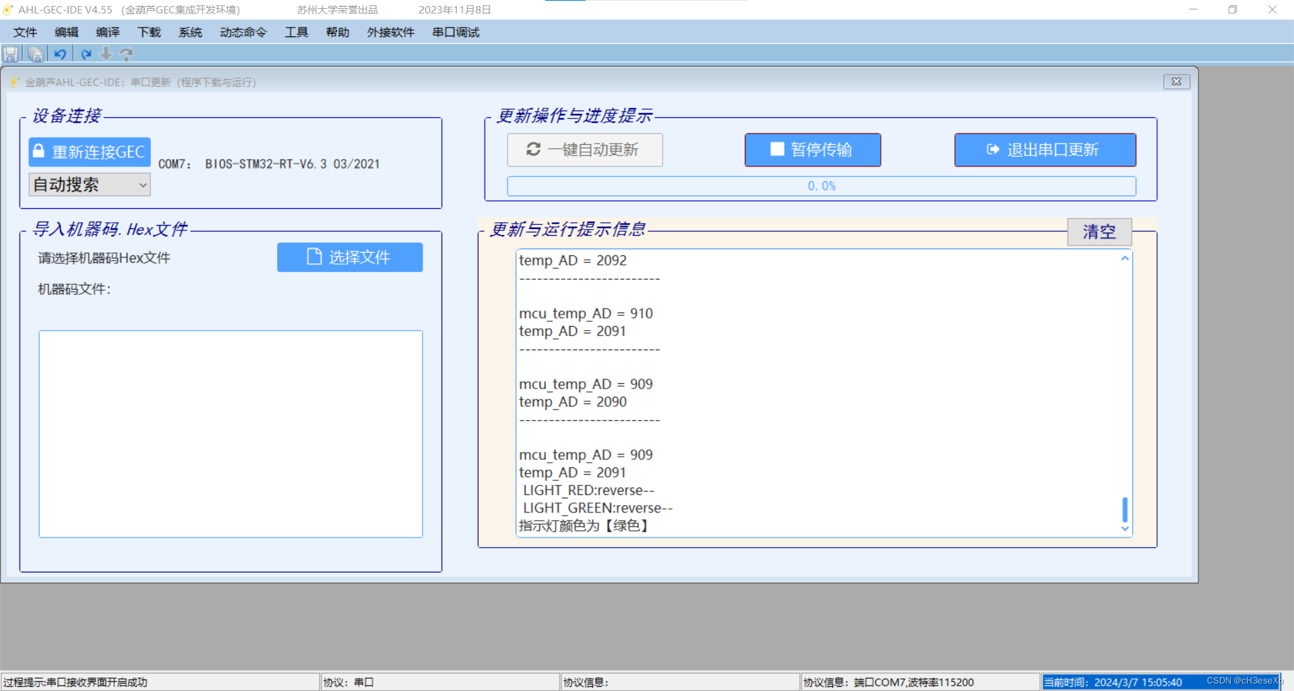
Task: Open the 帮助 menu
Action: (337, 32)
